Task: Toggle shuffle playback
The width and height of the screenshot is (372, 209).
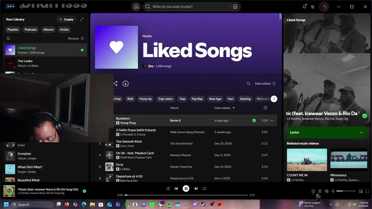Action: click(x=168, y=189)
